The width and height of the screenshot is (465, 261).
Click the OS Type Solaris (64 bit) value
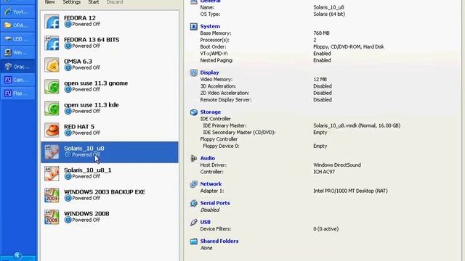tap(329, 14)
